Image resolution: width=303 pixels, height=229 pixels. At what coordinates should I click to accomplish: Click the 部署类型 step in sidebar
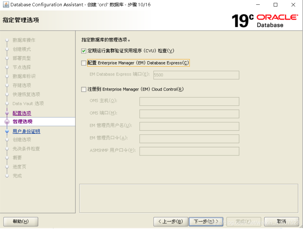click(22, 58)
